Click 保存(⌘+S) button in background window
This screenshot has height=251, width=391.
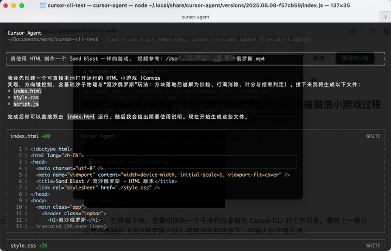click(355, 58)
